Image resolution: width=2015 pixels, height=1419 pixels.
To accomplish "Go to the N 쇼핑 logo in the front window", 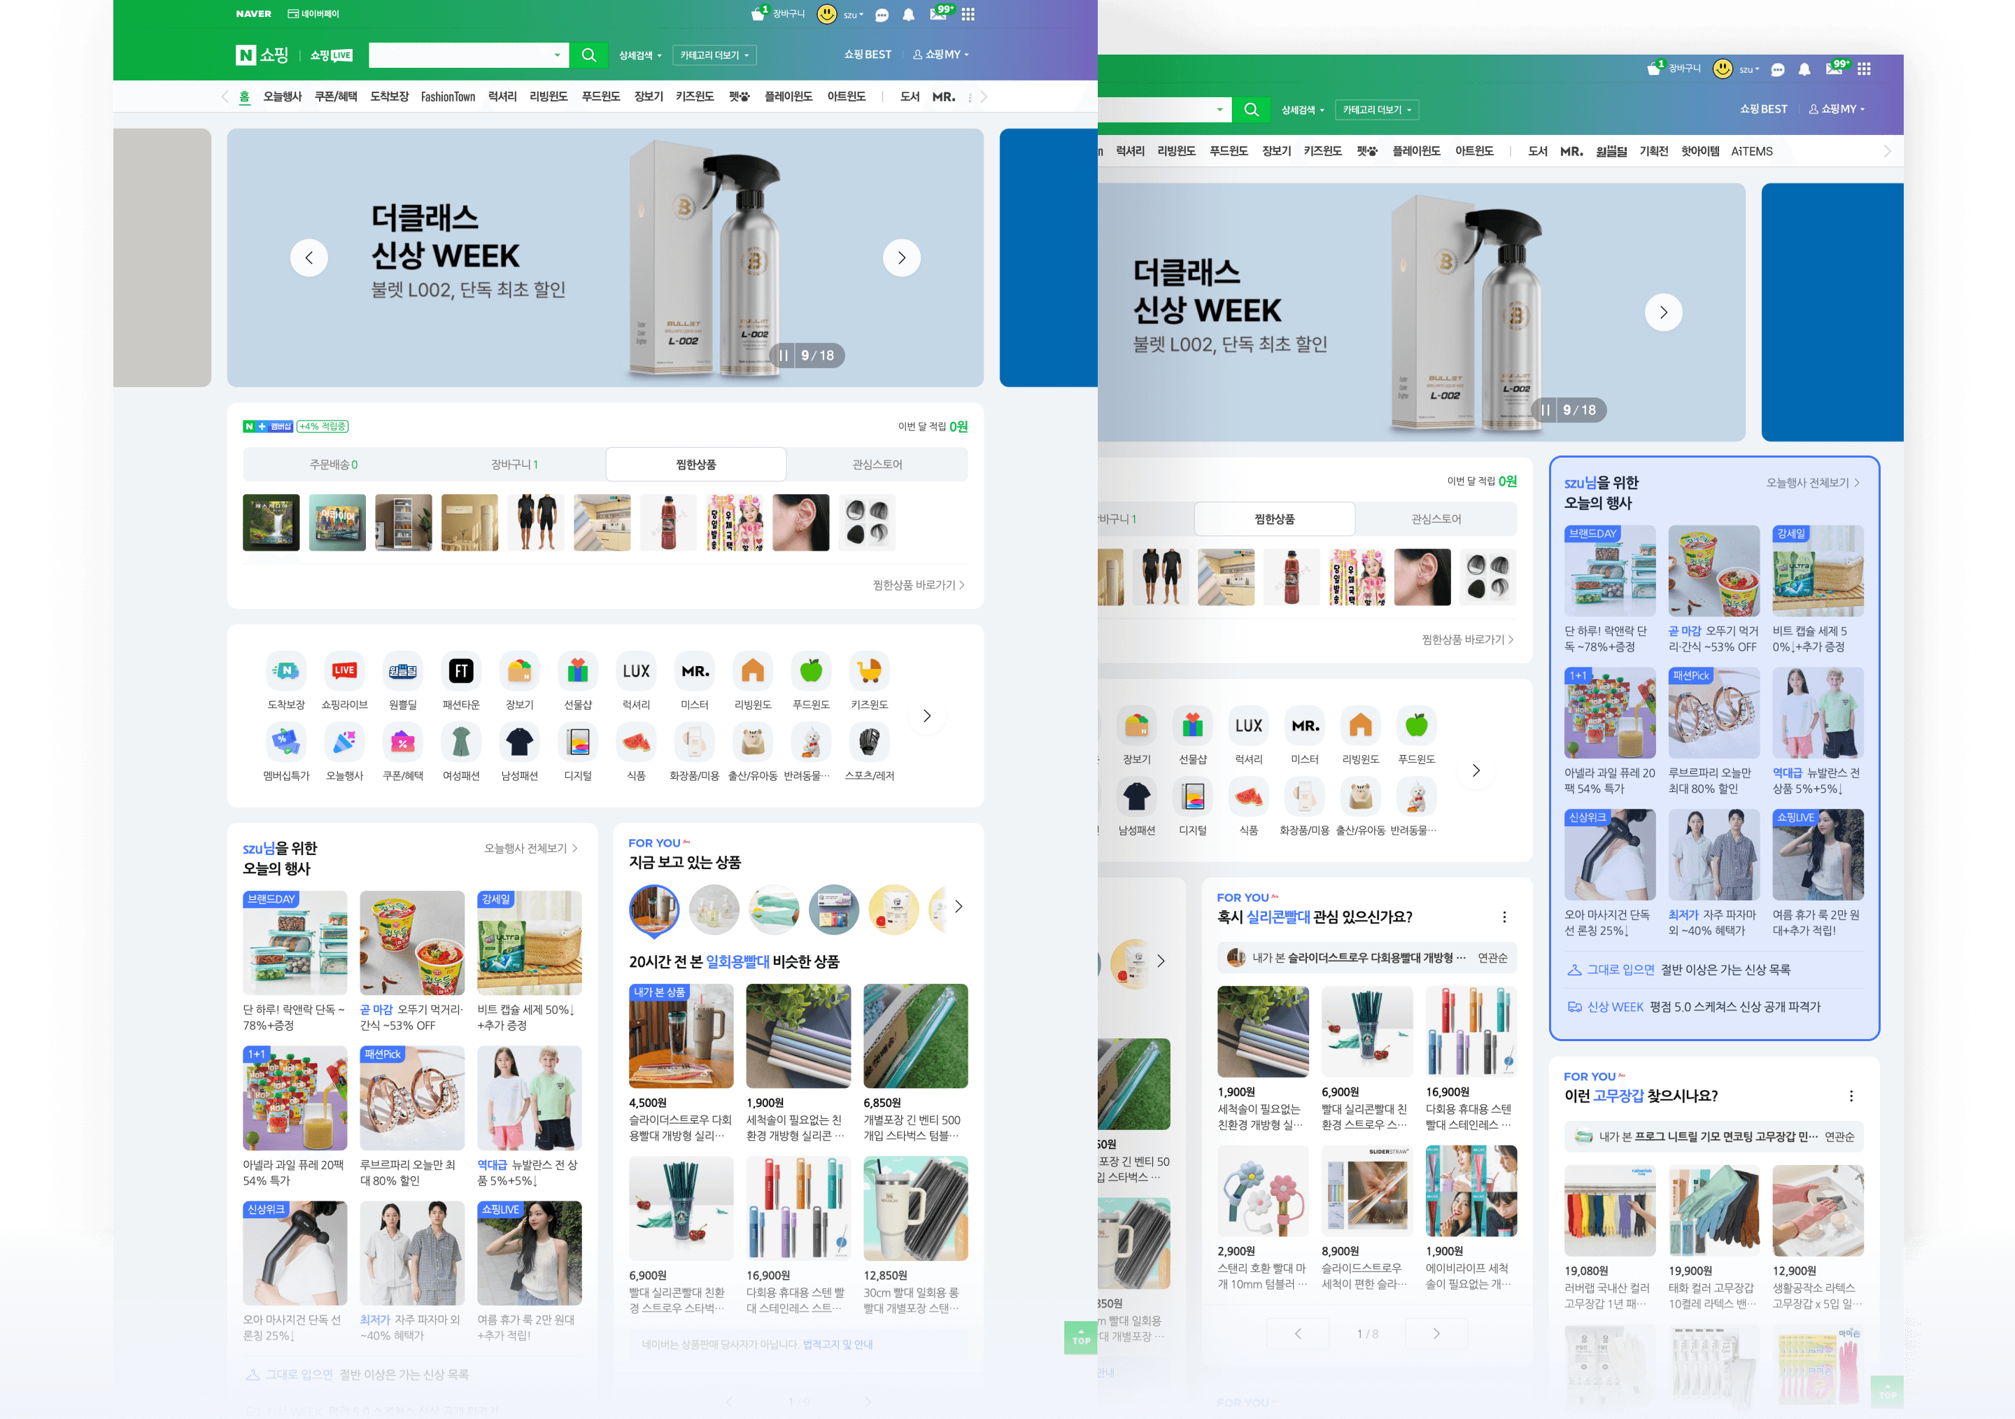I will (262, 55).
